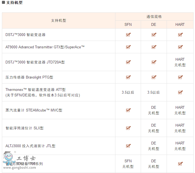Click AT9000 Advanced Transmitter GTX型/SuperAce™ text
This screenshot has height=173, width=195.
45,47
